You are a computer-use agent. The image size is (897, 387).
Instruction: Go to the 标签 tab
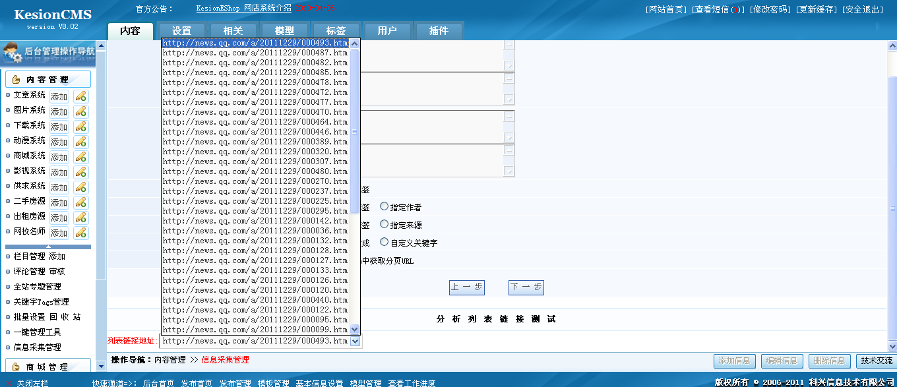coord(336,31)
